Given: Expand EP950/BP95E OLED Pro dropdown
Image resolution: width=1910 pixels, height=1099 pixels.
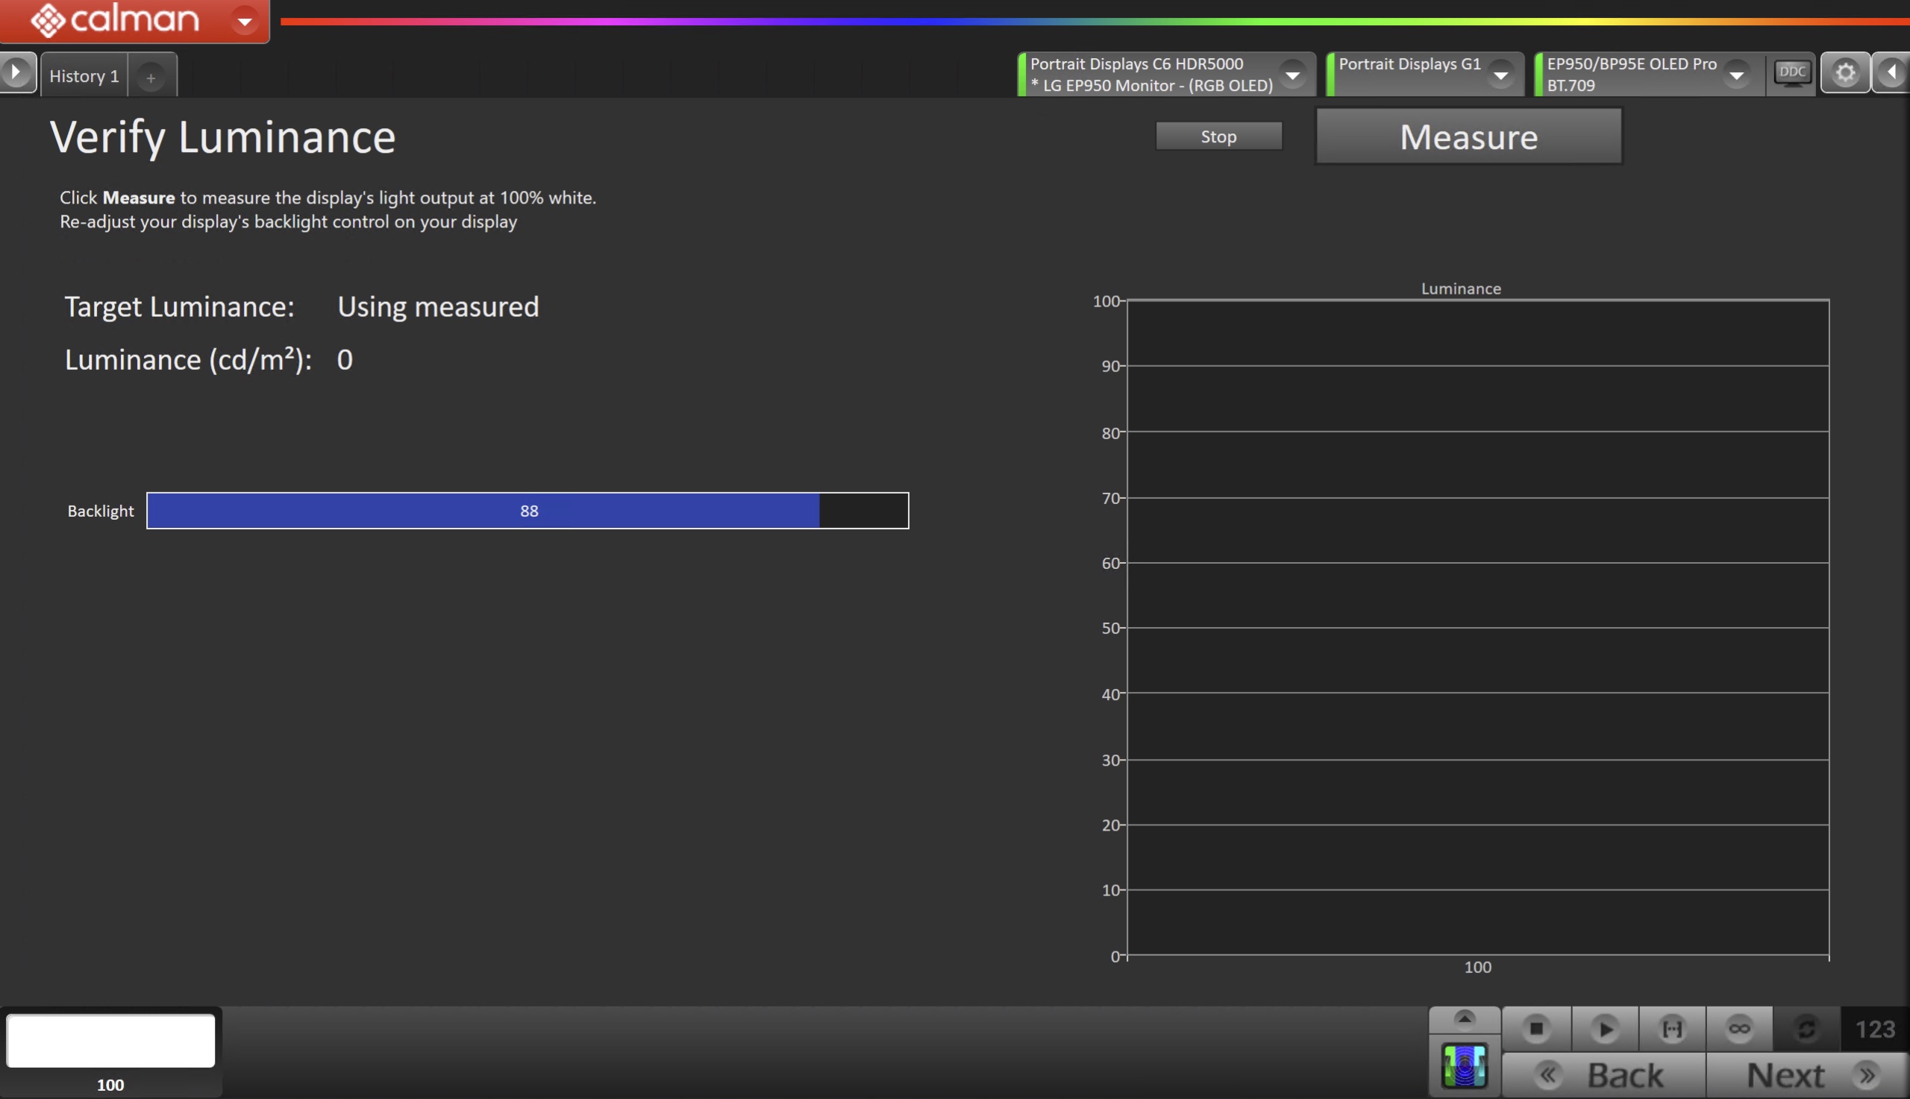Looking at the screenshot, I should pos(1736,75).
